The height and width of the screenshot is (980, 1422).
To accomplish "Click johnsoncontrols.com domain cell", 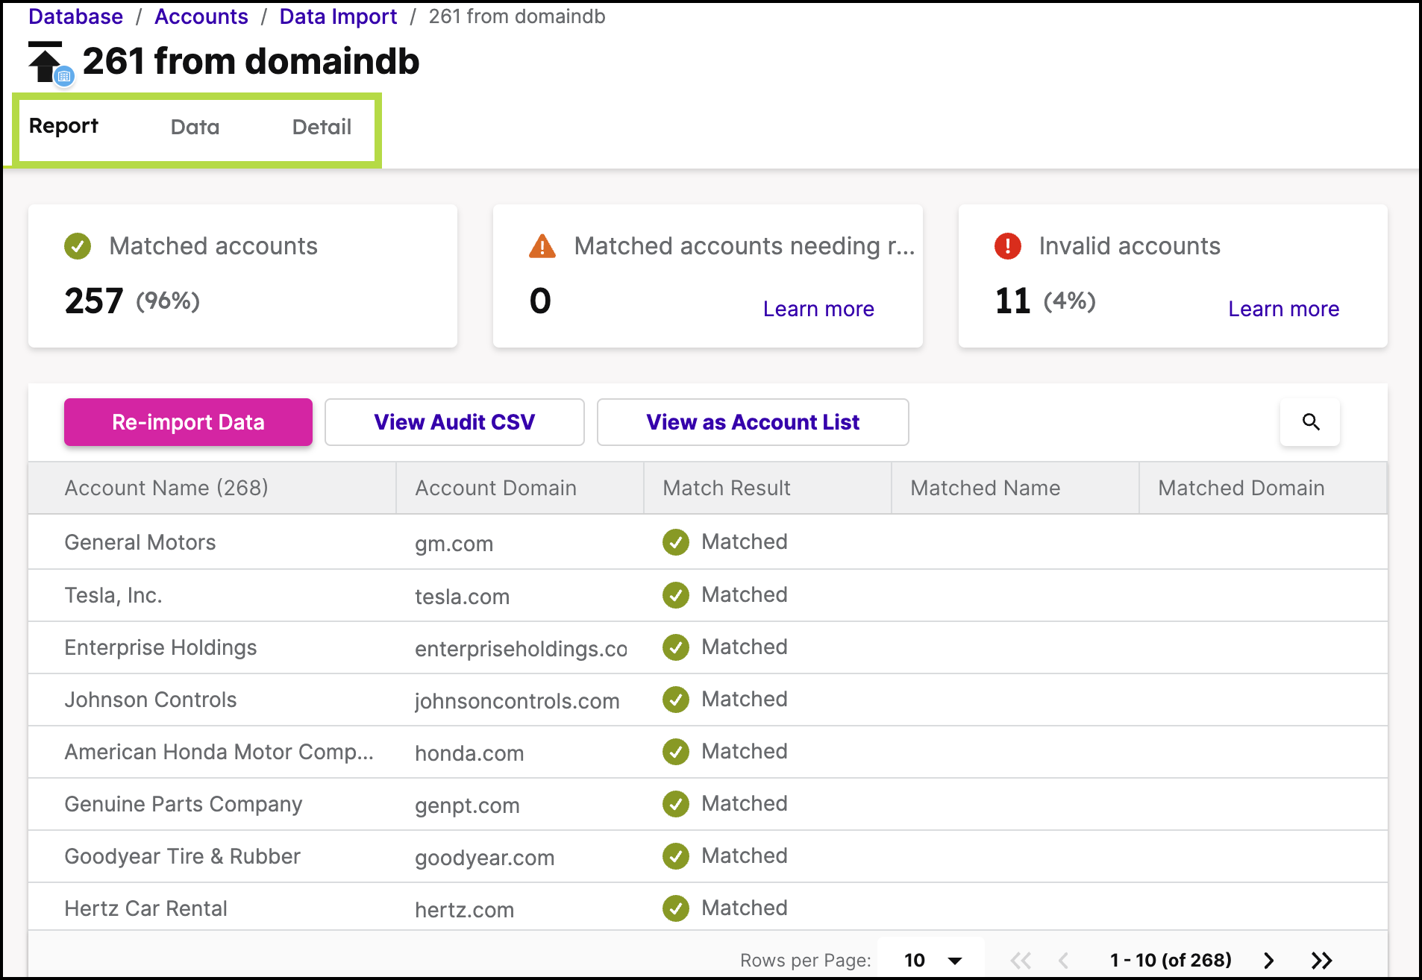I will pyautogui.click(x=517, y=701).
